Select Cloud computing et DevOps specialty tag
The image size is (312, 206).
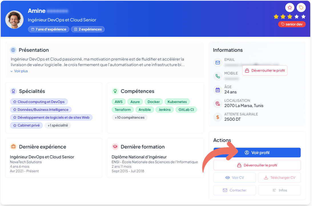coord(39,102)
